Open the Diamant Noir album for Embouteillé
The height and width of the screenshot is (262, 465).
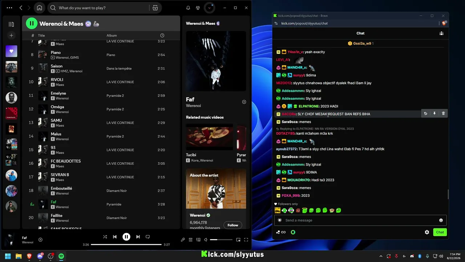click(116, 191)
